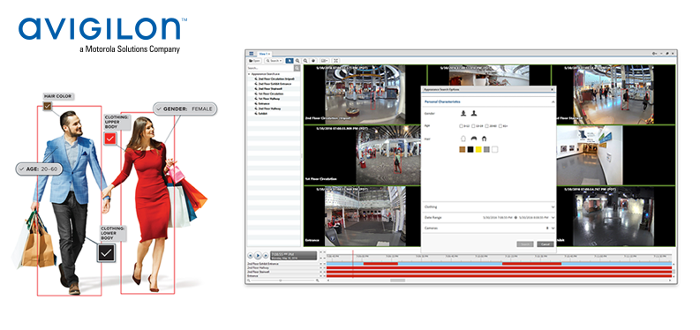Click the magnifier button beside camera search
This screenshot has width=700, height=330.
297,68
